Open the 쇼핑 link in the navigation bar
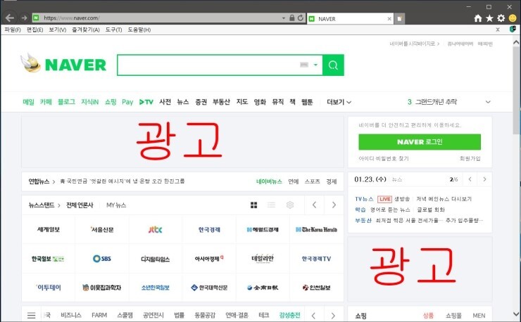 point(111,102)
